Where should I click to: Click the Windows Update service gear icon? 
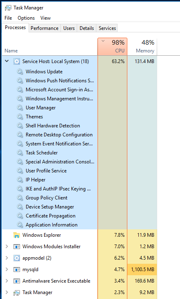coord(20,72)
